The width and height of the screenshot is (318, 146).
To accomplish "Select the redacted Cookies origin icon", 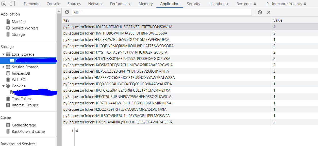I will [12, 92].
